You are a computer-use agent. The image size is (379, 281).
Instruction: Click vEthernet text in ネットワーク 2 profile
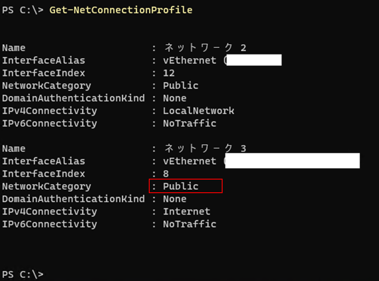coord(189,61)
